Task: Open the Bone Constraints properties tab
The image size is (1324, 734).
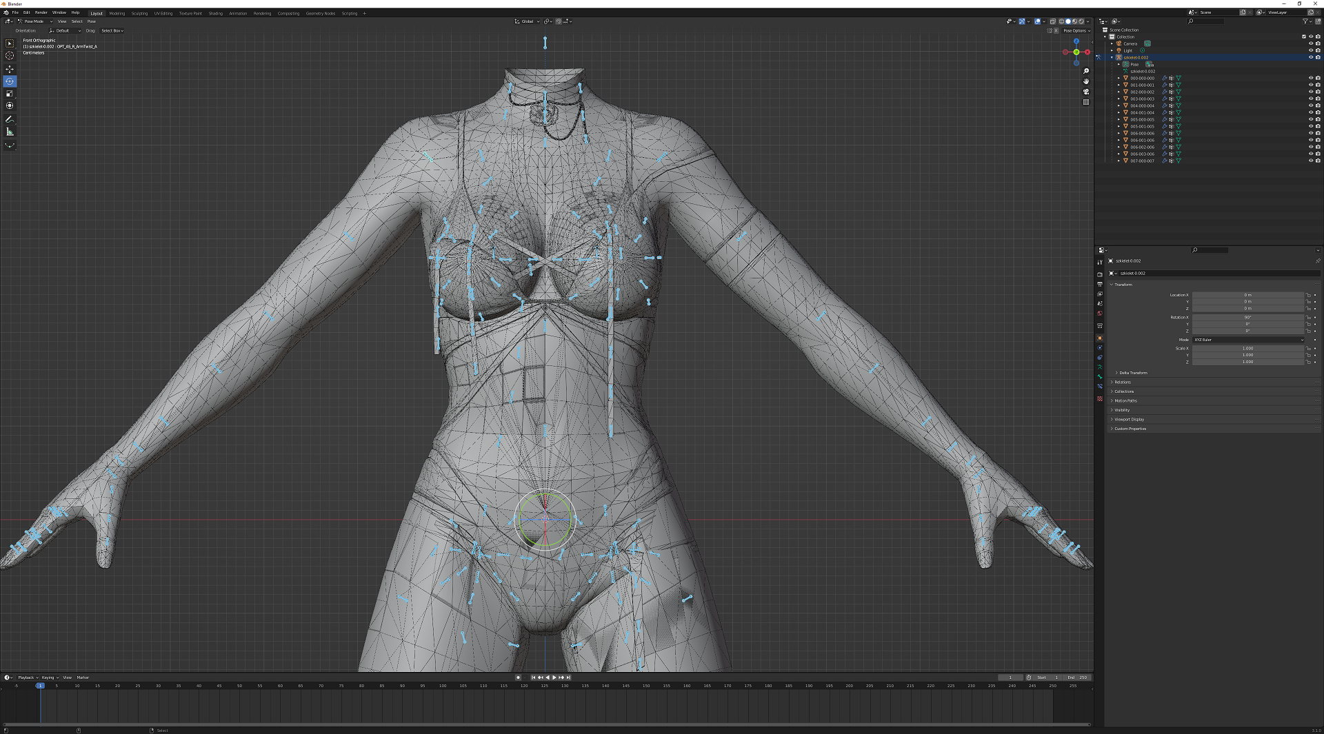Action: (x=1100, y=387)
